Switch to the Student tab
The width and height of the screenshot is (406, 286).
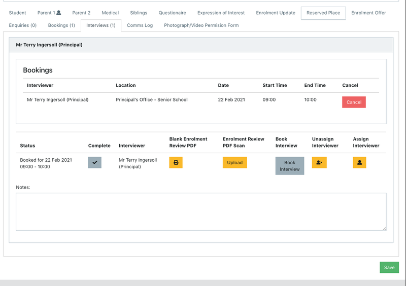click(x=17, y=13)
